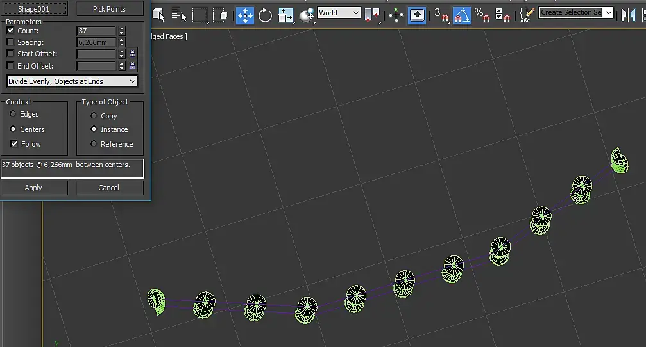The height and width of the screenshot is (347, 646).
Task: Toggle the Angle Snap icon
Action: tap(461, 15)
